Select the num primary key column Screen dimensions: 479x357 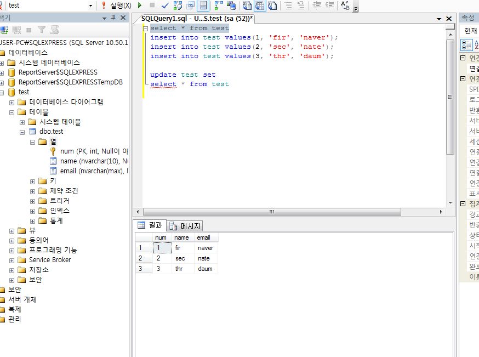pyautogui.click(x=94, y=151)
